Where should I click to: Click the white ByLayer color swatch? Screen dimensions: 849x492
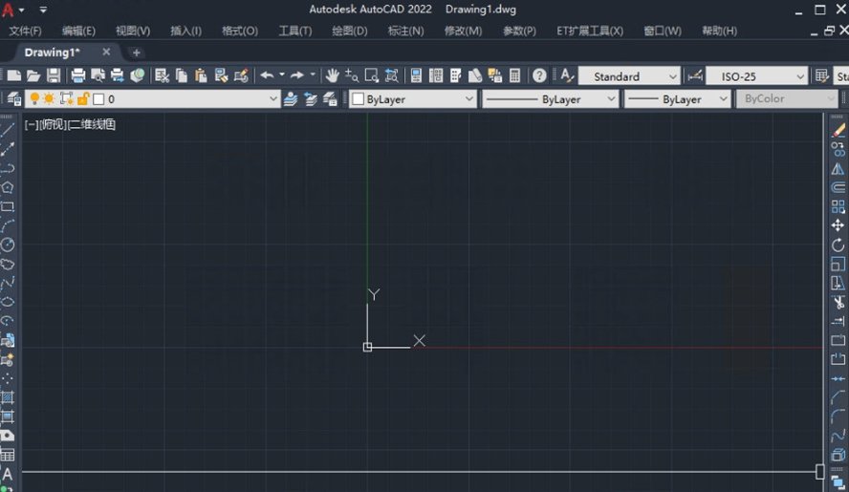click(x=358, y=99)
